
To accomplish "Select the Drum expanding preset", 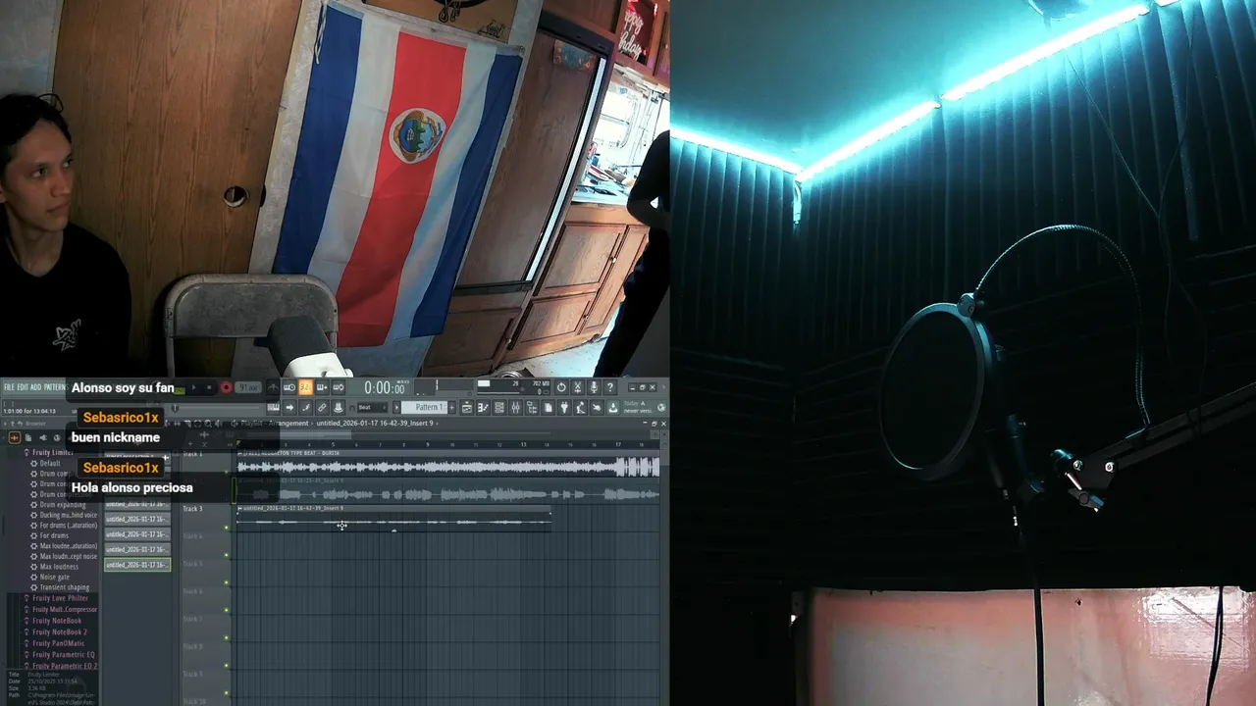I will [x=63, y=504].
